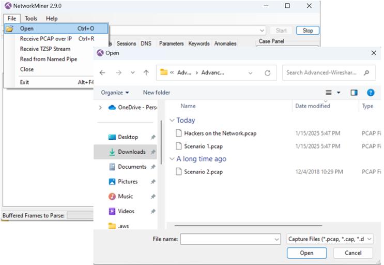Open the recent locations dropdown chevron
Viewport: 384px width, 265px height.
click(132, 72)
